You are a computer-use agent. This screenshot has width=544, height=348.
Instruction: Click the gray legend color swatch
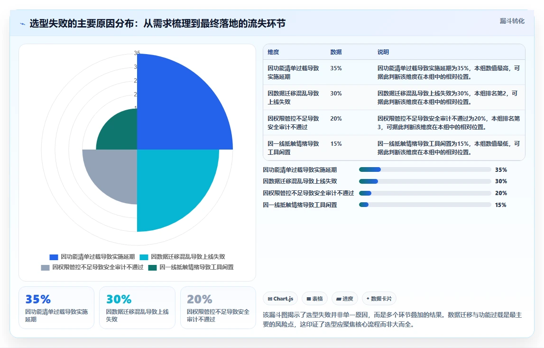(45, 267)
